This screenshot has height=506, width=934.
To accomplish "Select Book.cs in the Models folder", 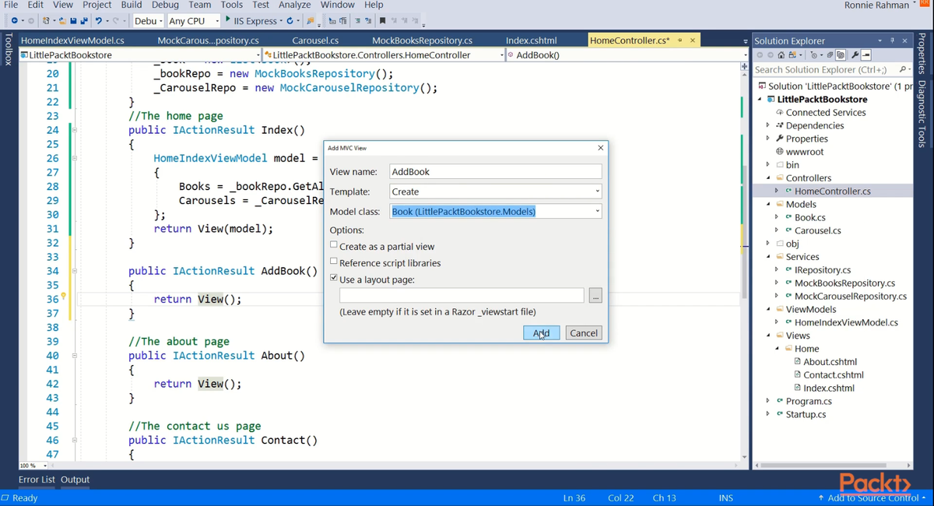I will (810, 217).
